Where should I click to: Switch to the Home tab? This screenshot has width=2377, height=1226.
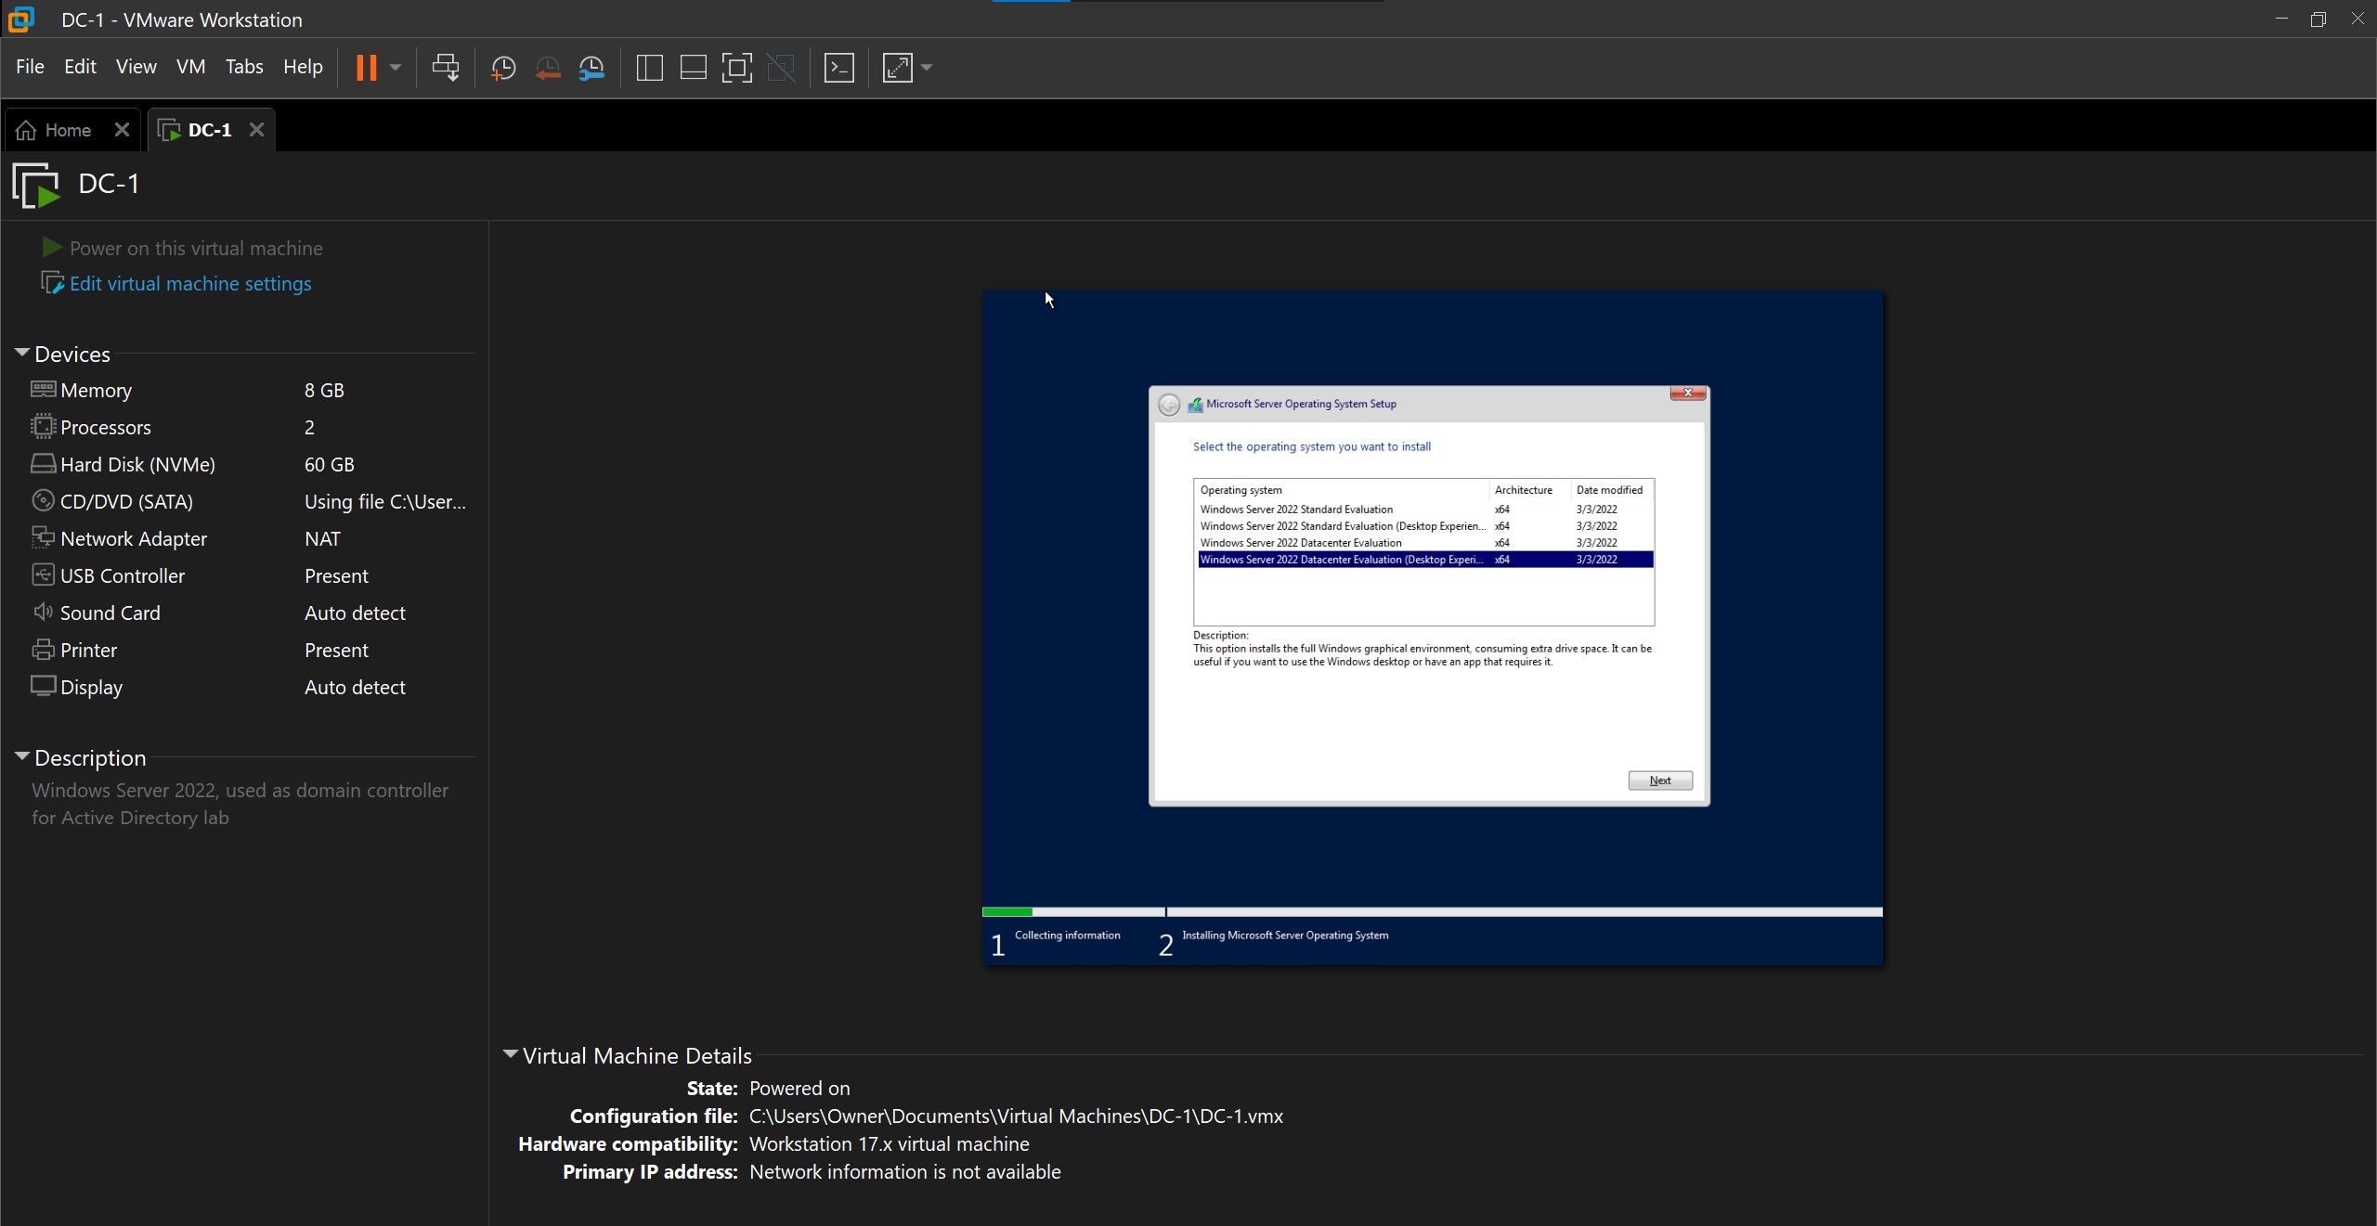67,130
